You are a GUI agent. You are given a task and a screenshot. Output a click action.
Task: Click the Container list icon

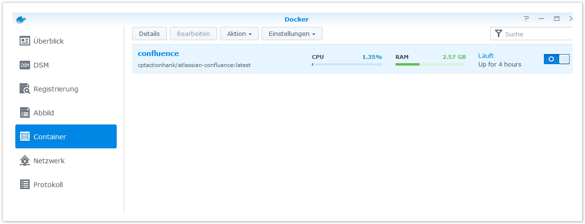coord(25,137)
